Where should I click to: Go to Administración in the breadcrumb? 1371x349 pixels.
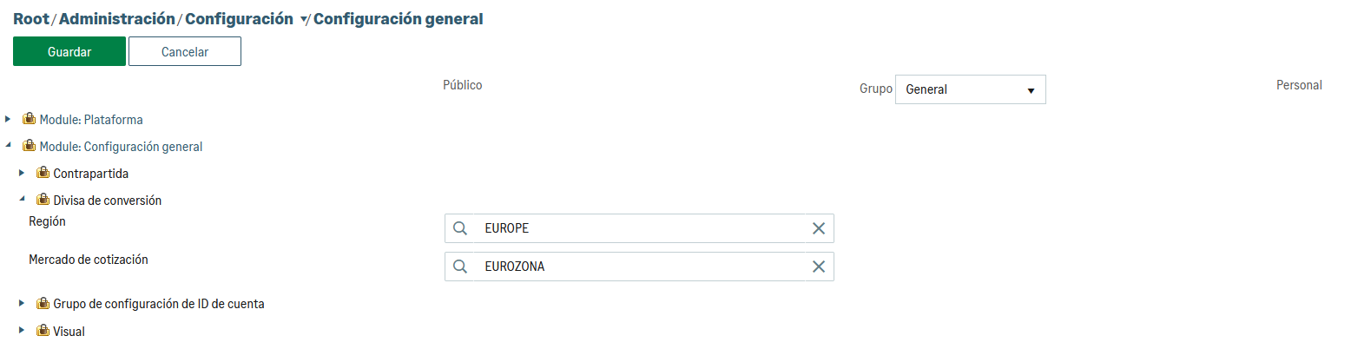point(116,19)
